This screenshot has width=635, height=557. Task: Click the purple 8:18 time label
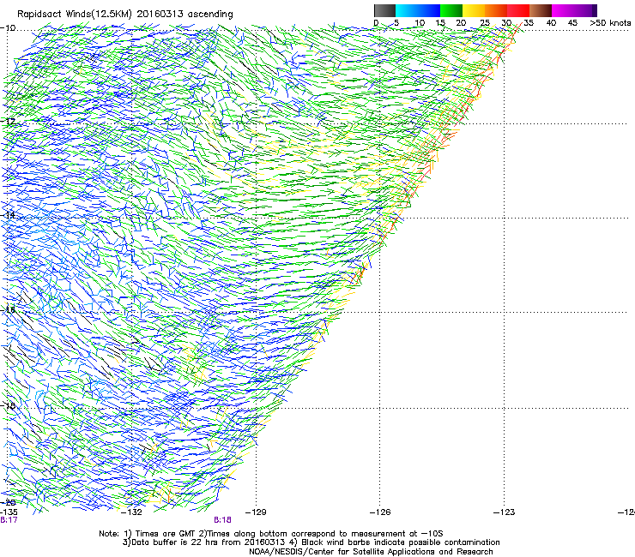pyautogui.click(x=223, y=520)
